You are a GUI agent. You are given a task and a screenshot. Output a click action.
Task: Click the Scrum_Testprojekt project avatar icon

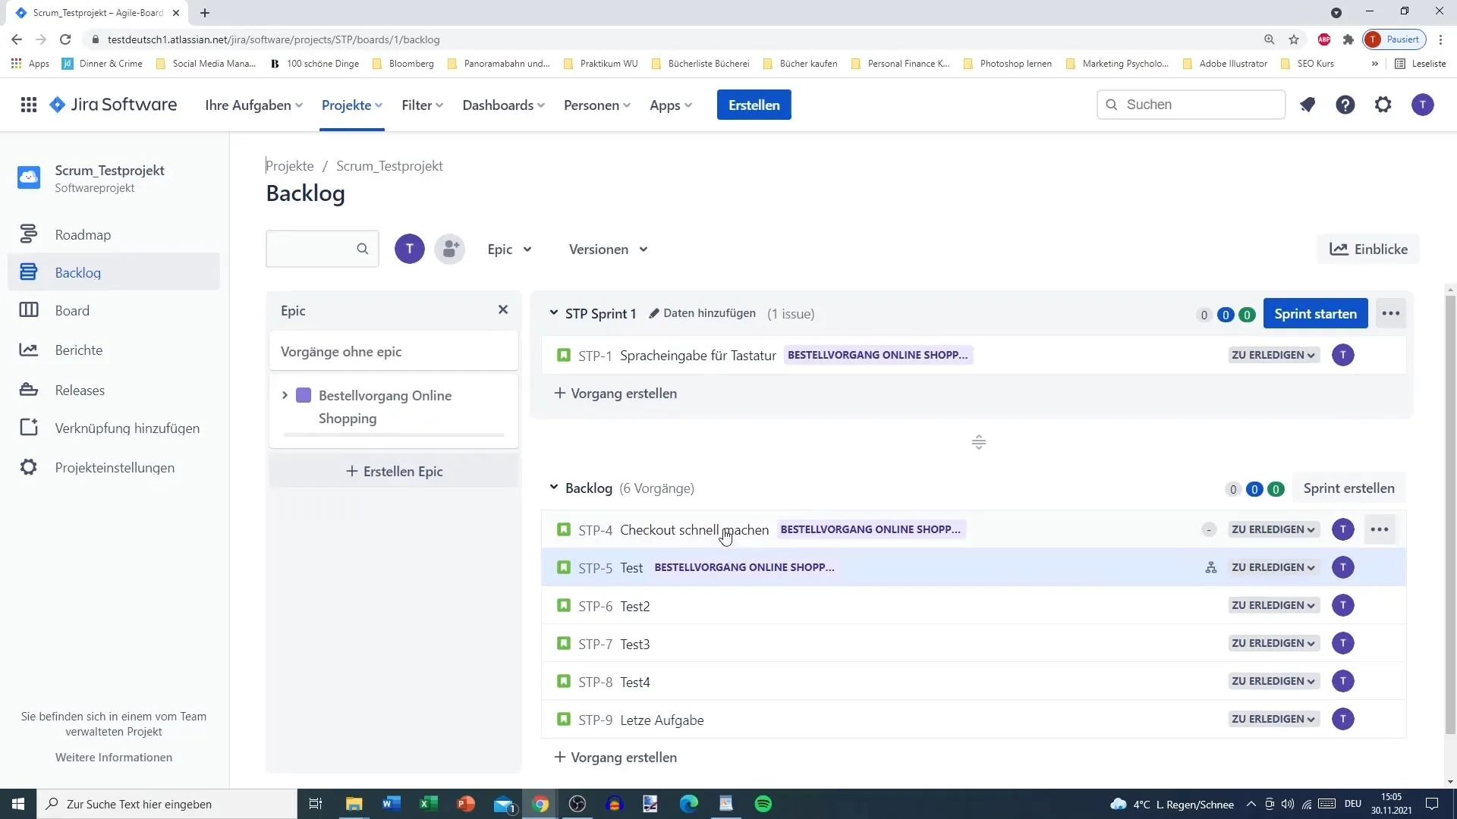point(29,177)
